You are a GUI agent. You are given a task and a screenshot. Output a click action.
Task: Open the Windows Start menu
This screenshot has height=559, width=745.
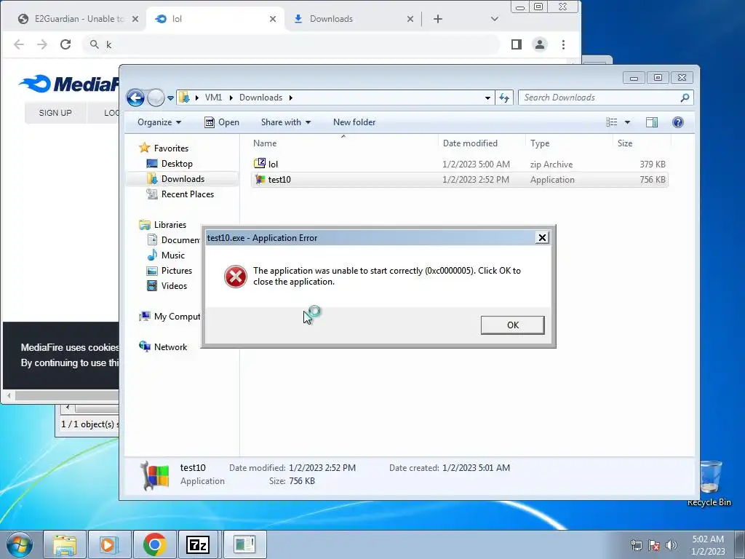20,544
